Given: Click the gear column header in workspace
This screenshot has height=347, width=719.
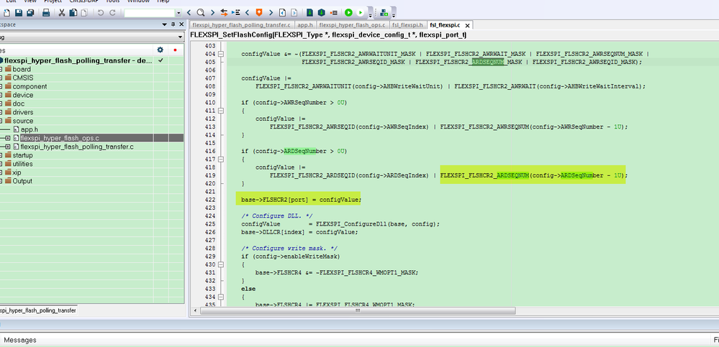Looking at the screenshot, I should click(x=160, y=50).
